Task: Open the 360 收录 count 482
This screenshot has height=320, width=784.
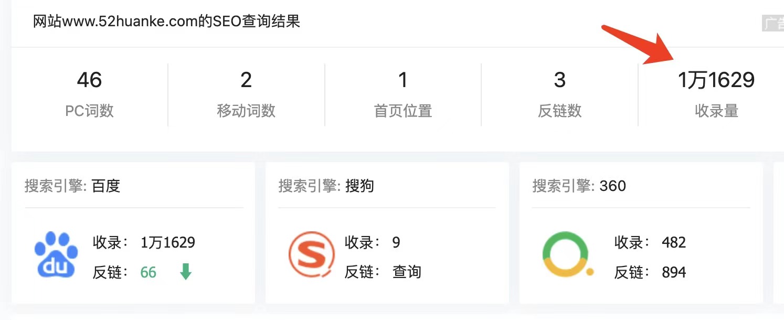Action: [x=674, y=242]
